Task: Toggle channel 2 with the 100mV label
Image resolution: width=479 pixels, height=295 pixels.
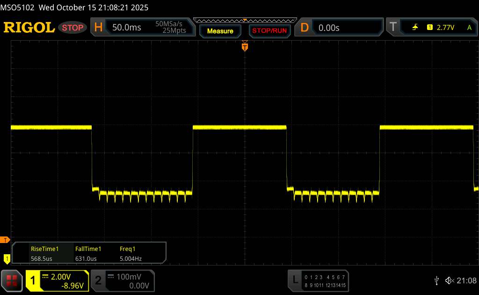Action: click(98, 280)
